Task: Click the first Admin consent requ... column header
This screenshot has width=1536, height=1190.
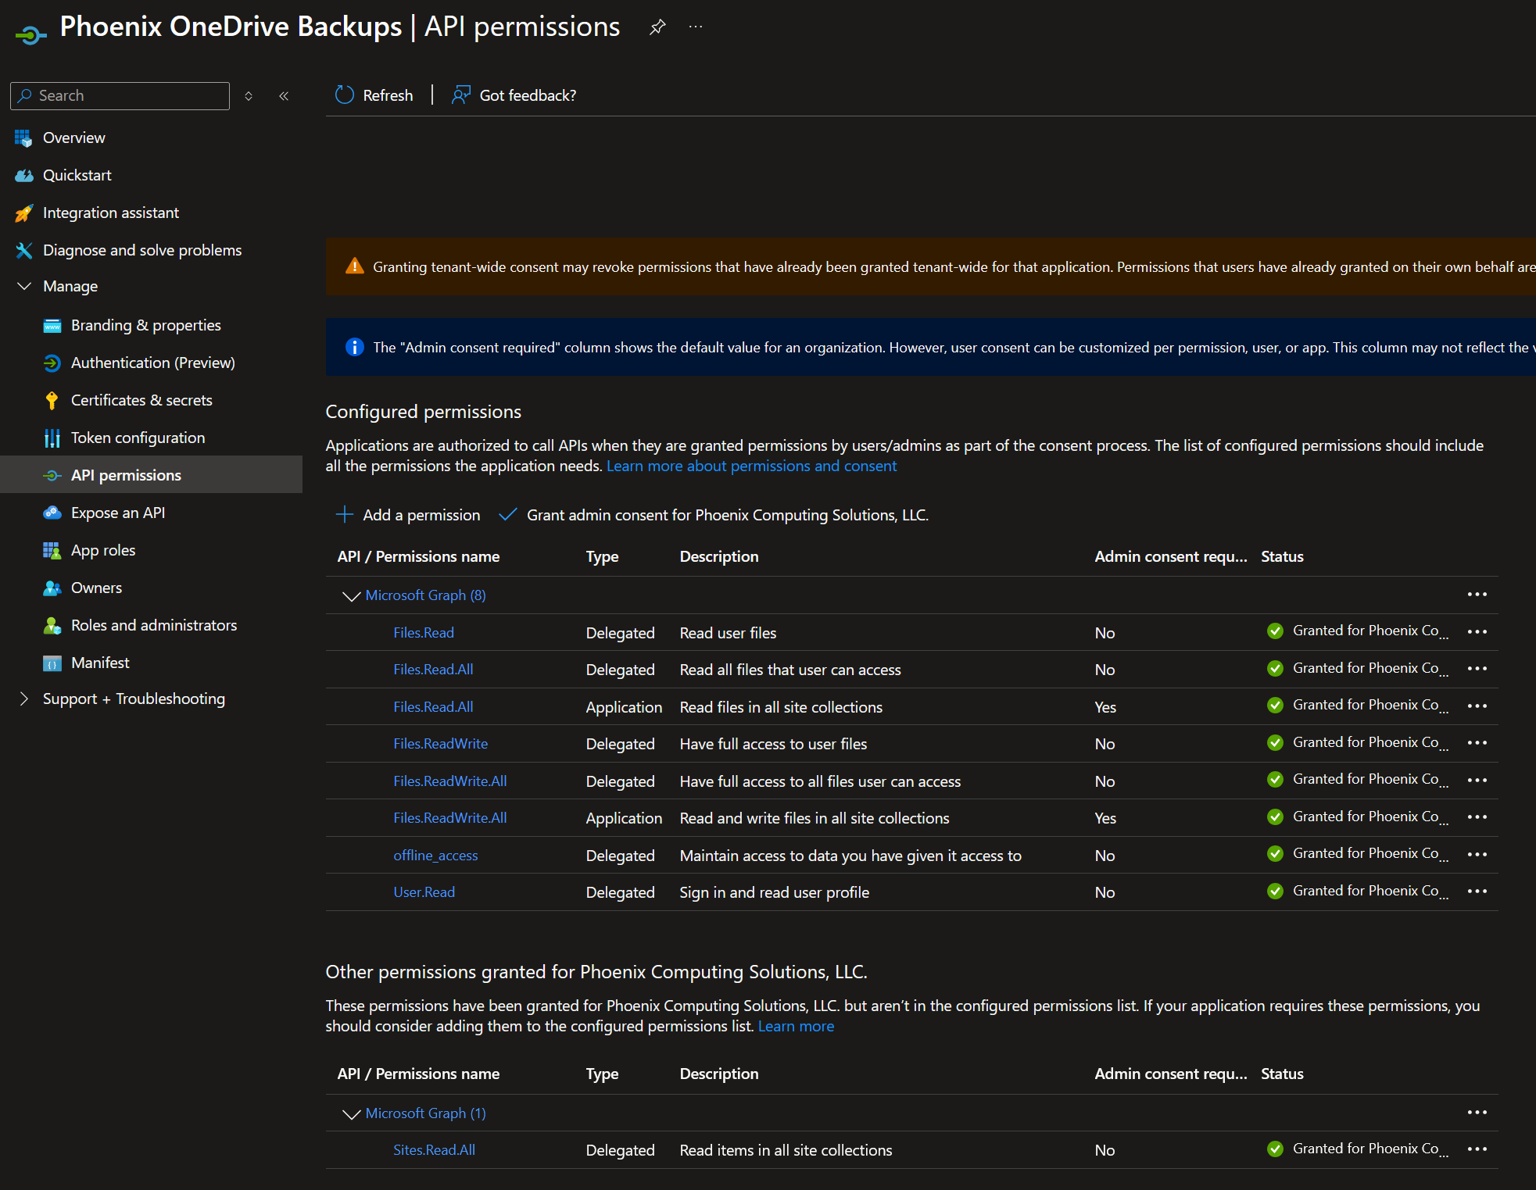Action: [1170, 556]
